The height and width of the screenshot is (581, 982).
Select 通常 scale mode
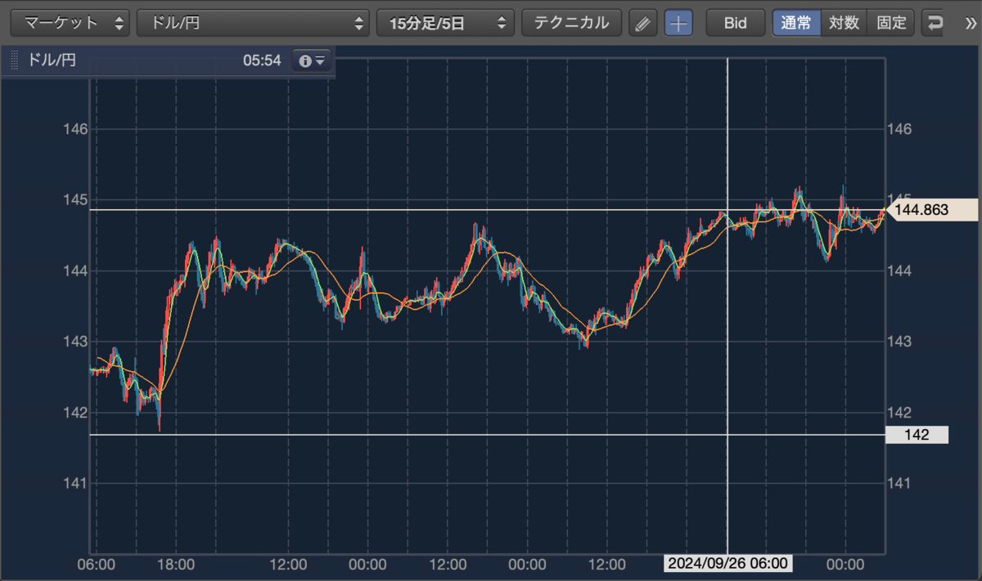(796, 23)
